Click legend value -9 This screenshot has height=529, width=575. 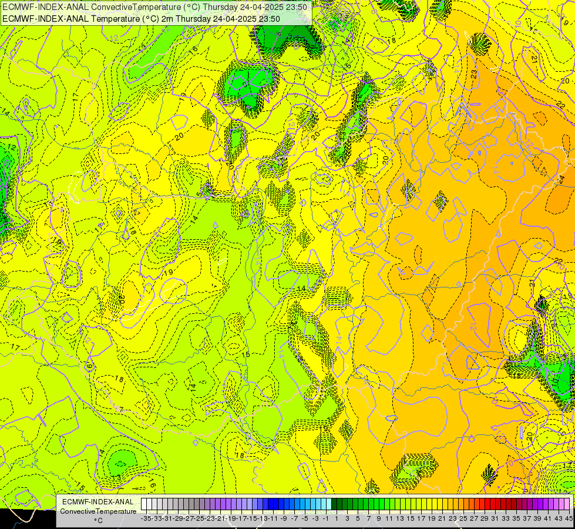pos(284,519)
